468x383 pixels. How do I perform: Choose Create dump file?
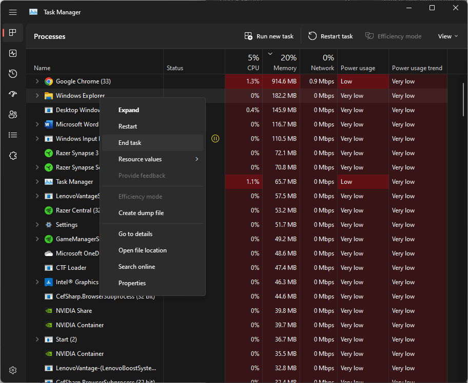pyautogui.click(x=152, y=213)
